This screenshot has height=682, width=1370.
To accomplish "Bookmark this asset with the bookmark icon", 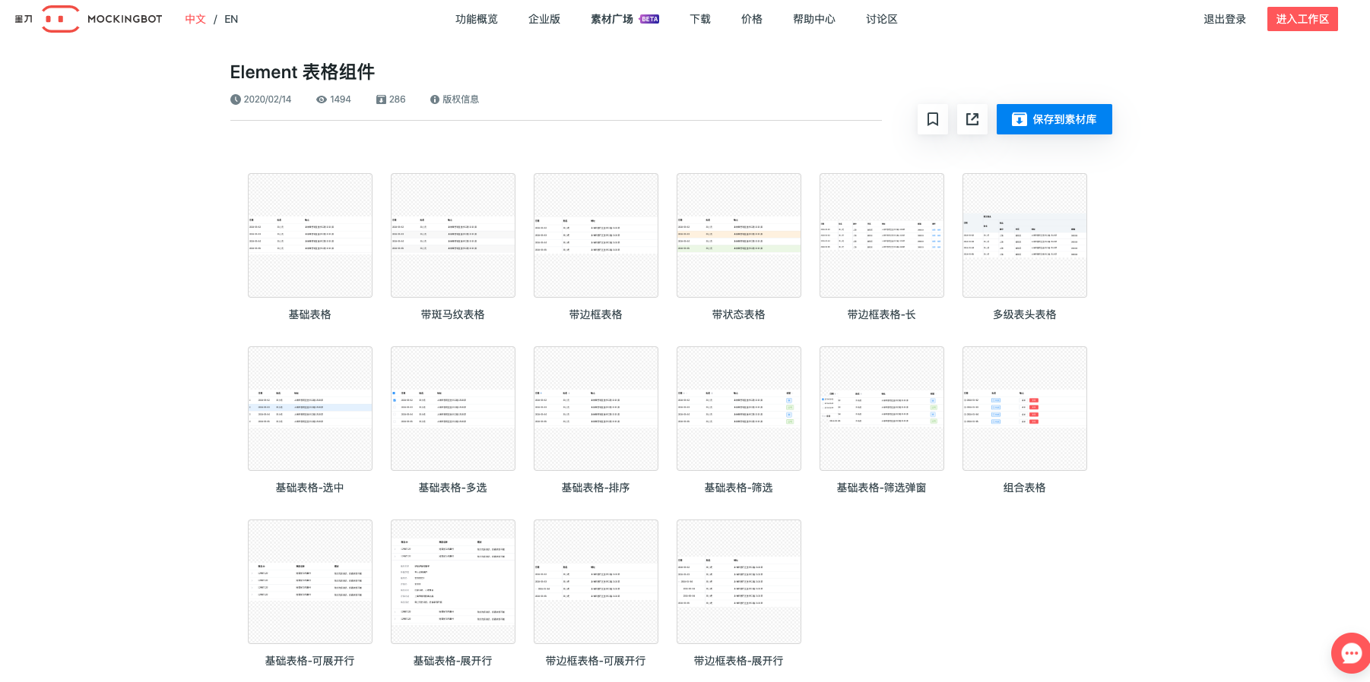I will click(x=933, y=119).
